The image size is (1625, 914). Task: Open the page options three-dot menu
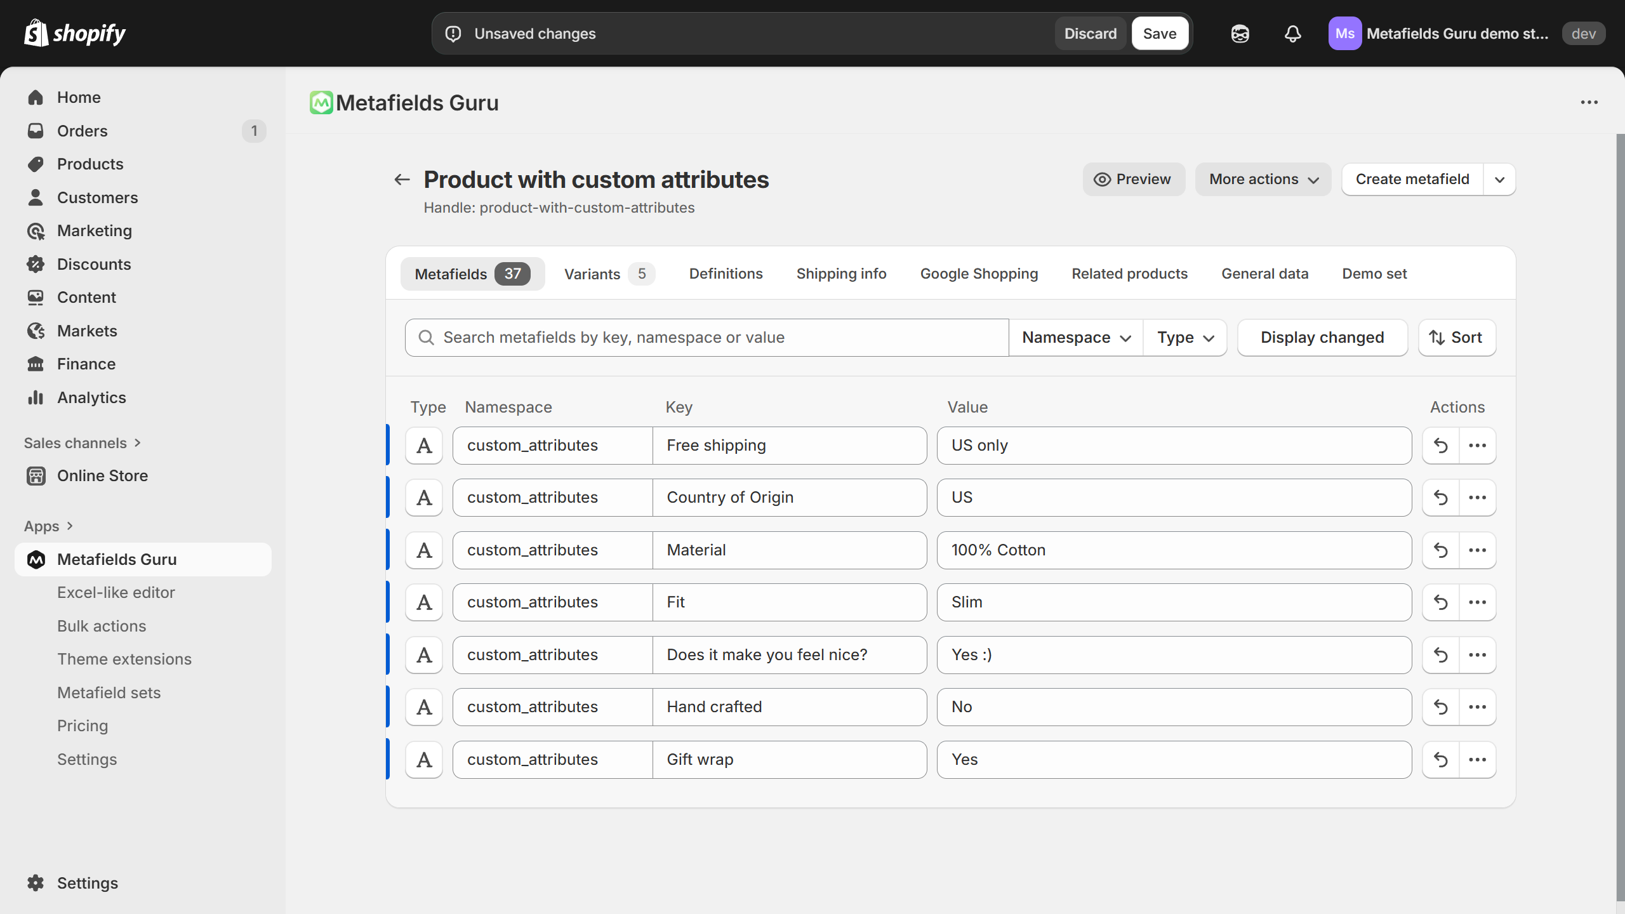pos(1590,102)
